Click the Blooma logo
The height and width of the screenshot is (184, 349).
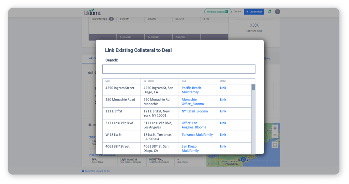pos(93,12)
